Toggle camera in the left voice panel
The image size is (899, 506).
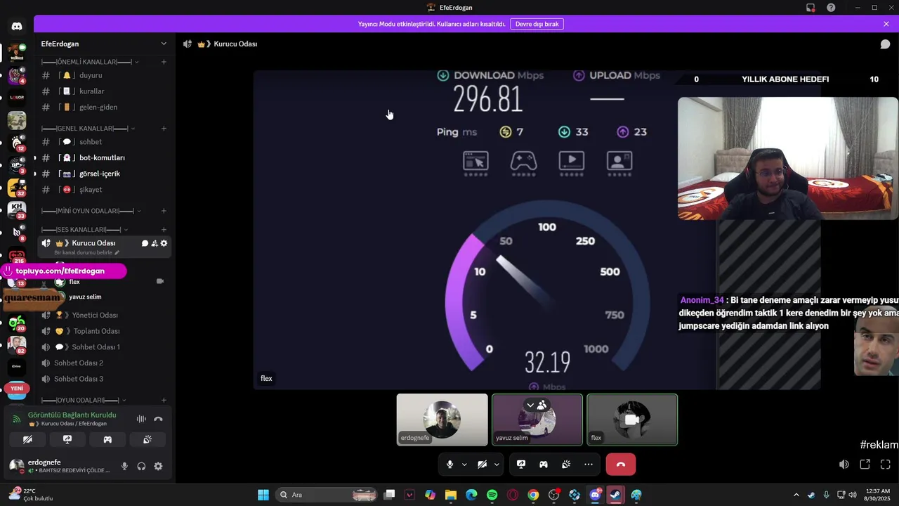pos(27,439)
